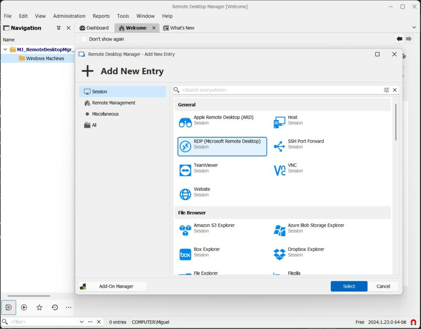421x329 pixels.
Task: Click the favorites star icon in navigation
Action: point(39,307)
